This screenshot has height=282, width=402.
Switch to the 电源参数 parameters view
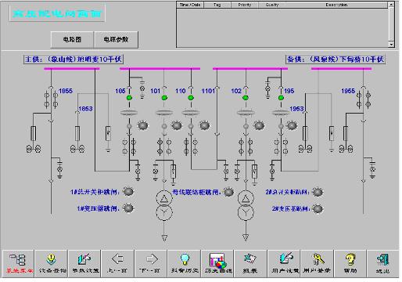click(116, 40)
